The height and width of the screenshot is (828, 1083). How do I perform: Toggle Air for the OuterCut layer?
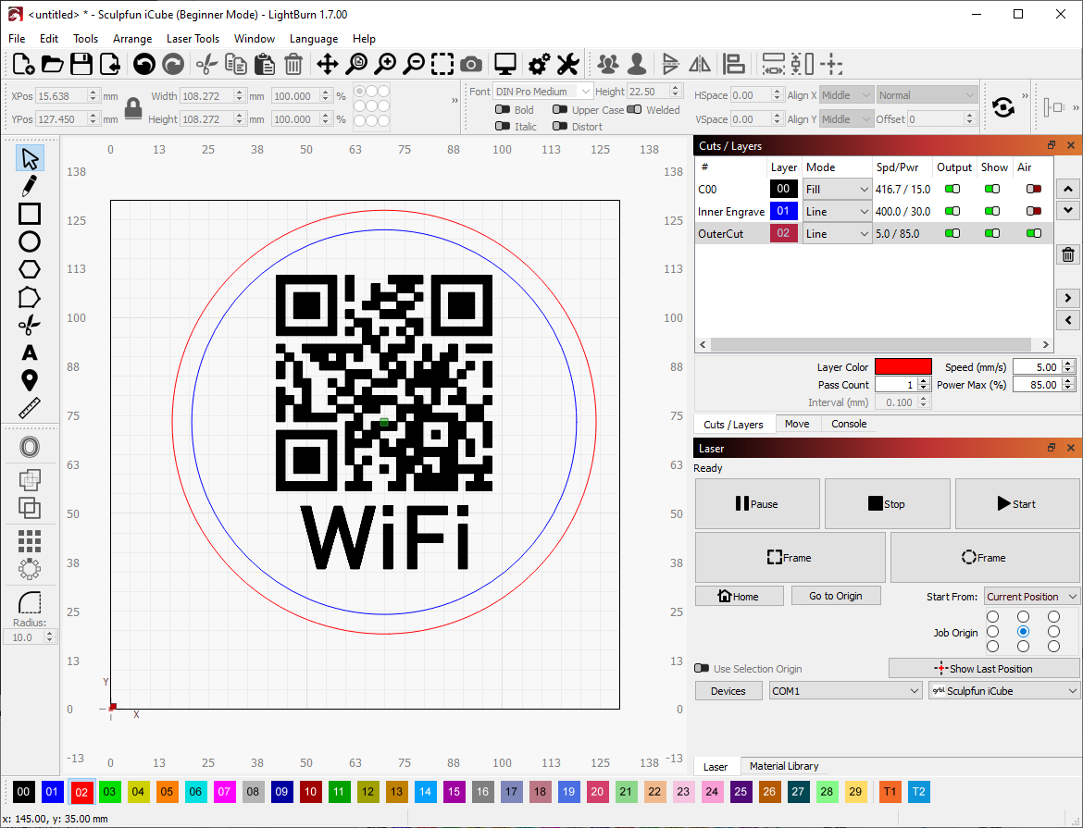coord(1033,234)
